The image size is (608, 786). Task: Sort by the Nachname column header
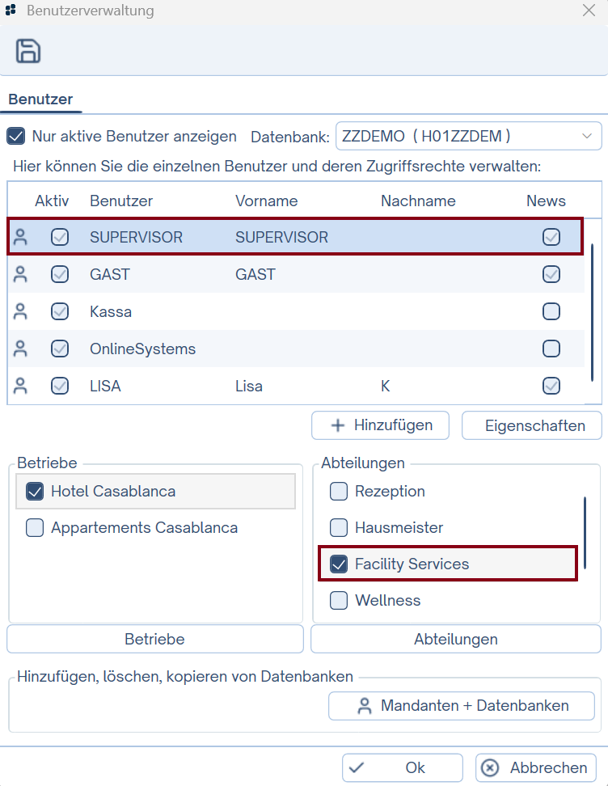(x=418, y=201)
